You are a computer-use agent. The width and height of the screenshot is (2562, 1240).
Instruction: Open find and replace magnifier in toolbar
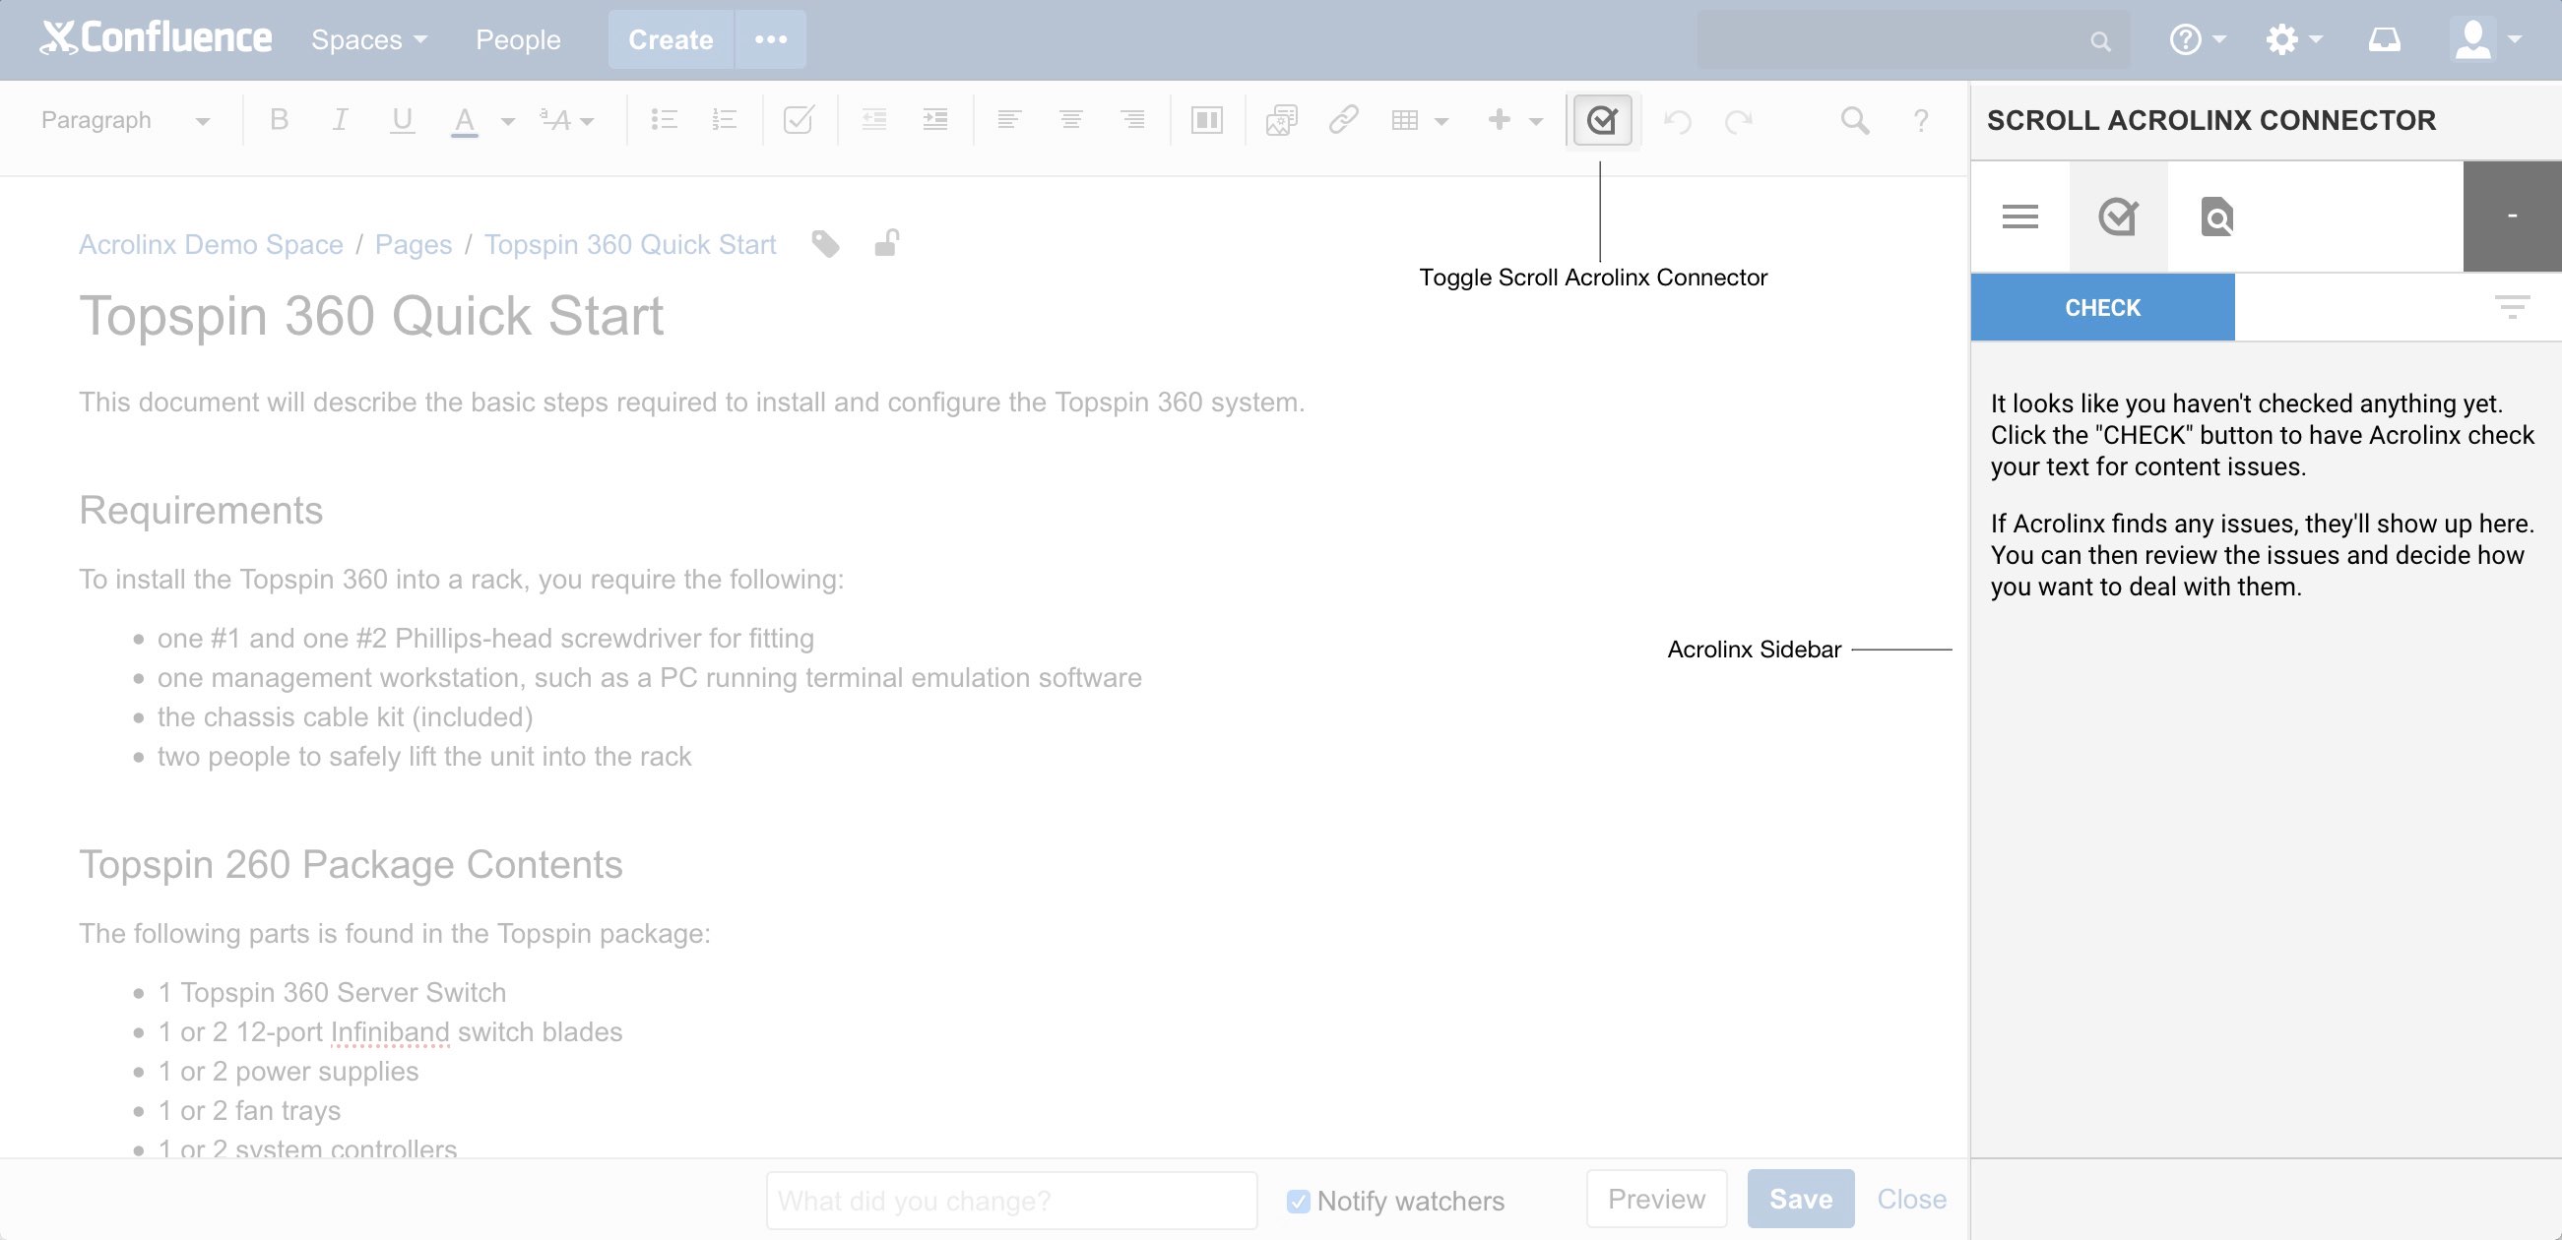click(1854, 120)
